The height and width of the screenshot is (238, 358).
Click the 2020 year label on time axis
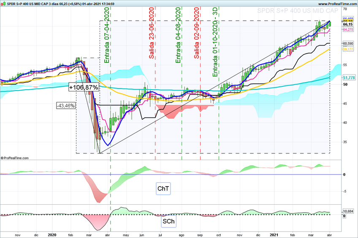click(52, 235)
